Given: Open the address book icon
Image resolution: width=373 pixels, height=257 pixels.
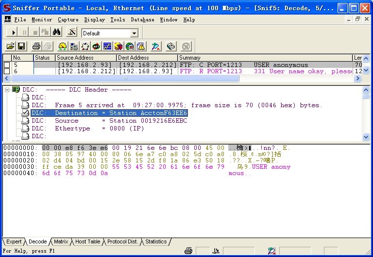Looking at the screenshot, I should point(171,46).
